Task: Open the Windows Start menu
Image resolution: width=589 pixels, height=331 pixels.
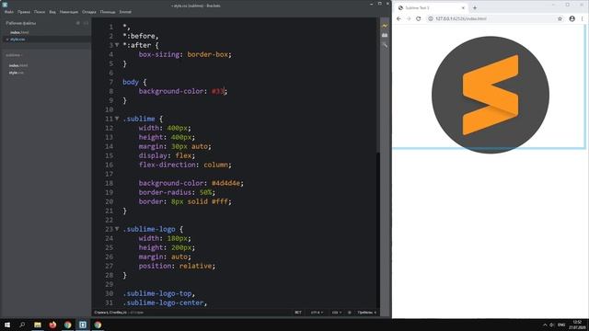Action: click(x=7, y=325)
